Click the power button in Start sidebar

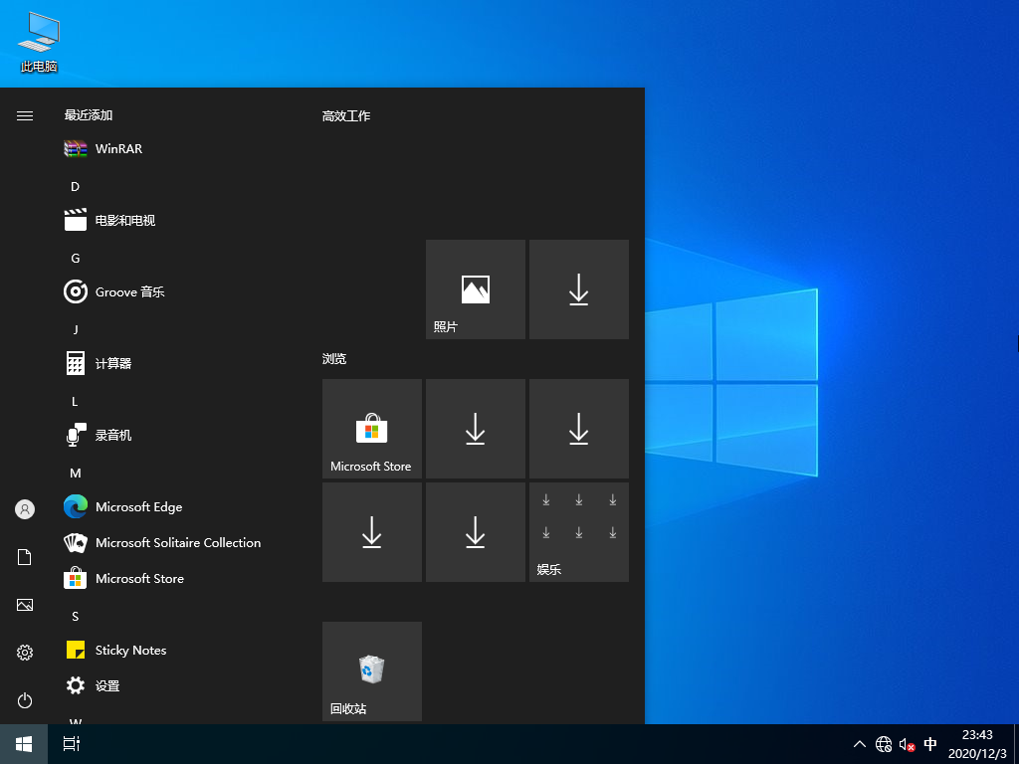coord(25,700)
